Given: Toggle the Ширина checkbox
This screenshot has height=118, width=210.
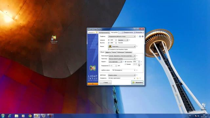Looking at the screenshot, I should coord(109,40).
